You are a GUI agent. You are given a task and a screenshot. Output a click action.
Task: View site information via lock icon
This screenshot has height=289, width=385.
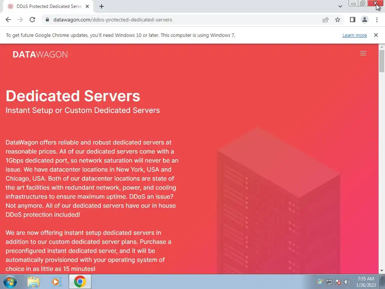pos(47,20)
